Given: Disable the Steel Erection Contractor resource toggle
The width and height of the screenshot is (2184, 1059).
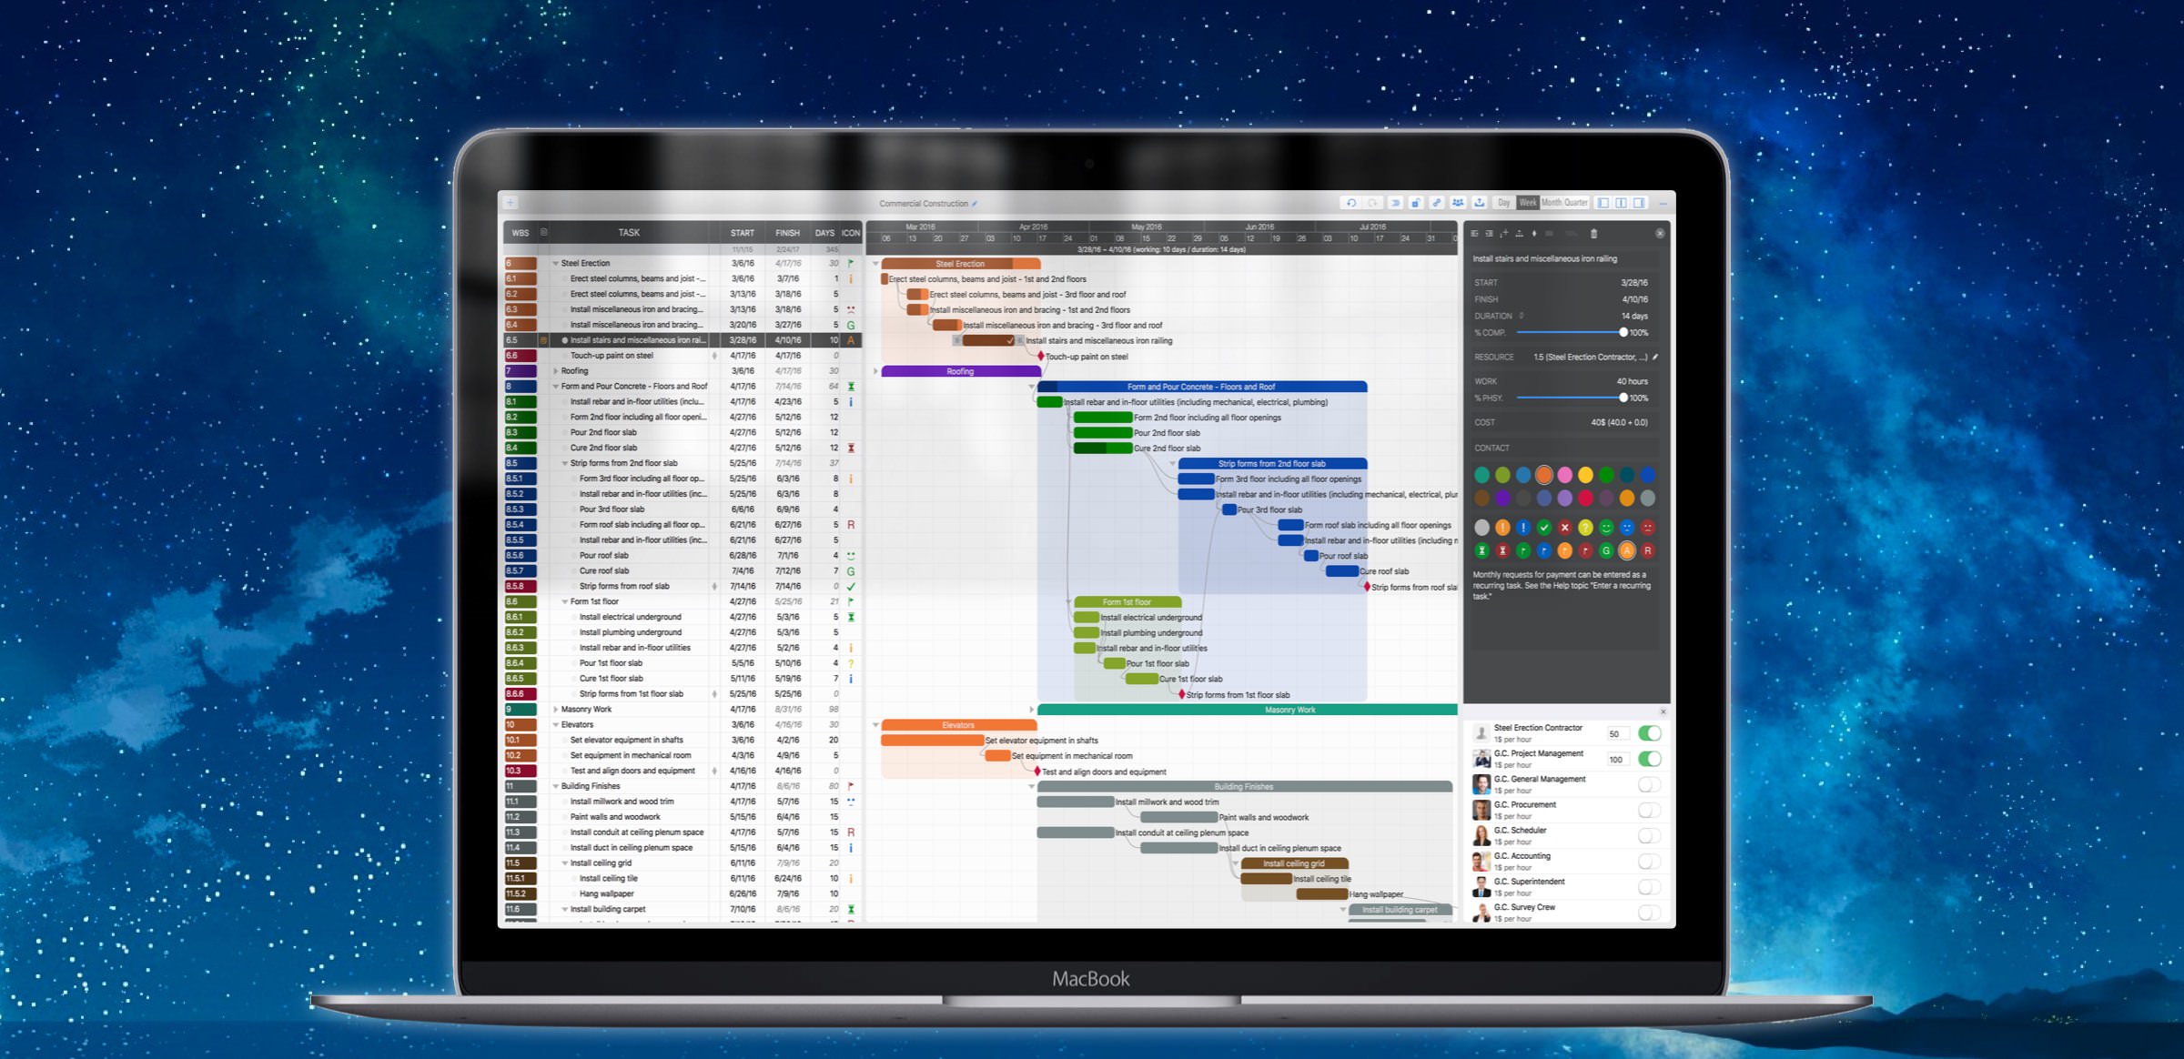Looking at the screenshot, I should click(x=1649, y=733).
